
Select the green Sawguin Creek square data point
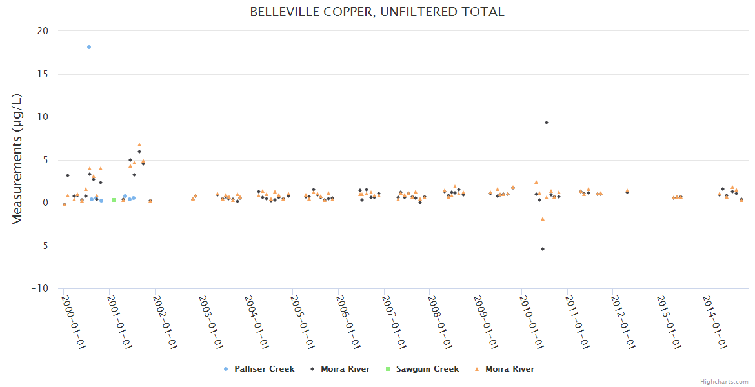pos(114,200)
